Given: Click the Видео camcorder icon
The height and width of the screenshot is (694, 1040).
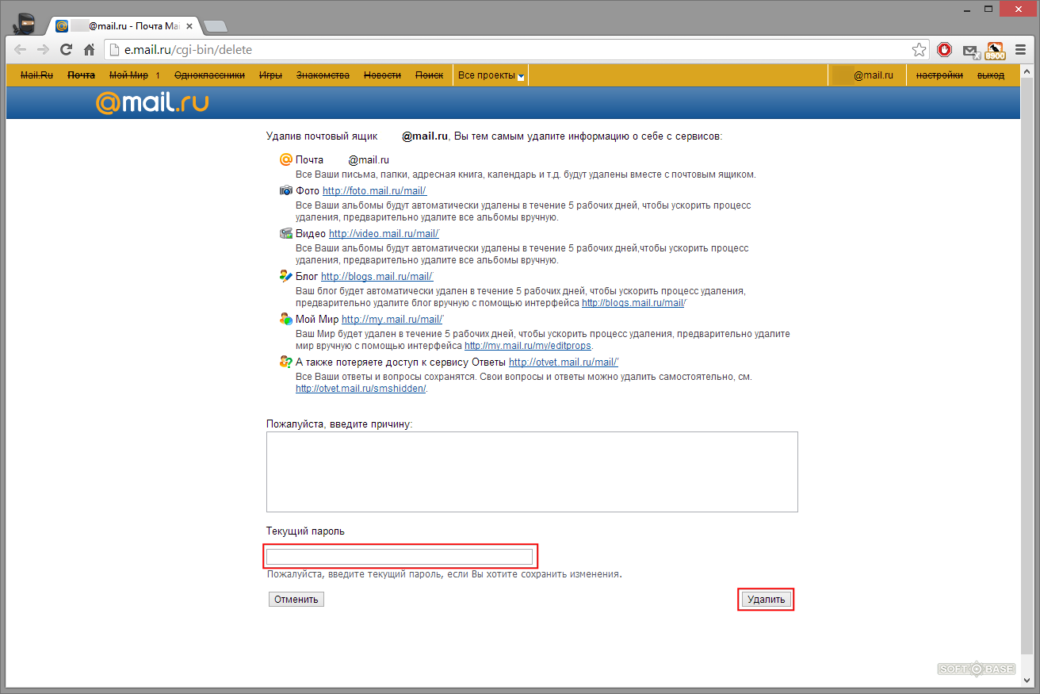Looking at the screenshot, I should [286, 233].
